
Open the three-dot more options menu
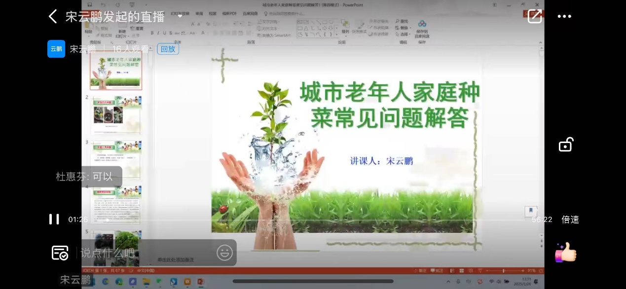pos(564,16)
